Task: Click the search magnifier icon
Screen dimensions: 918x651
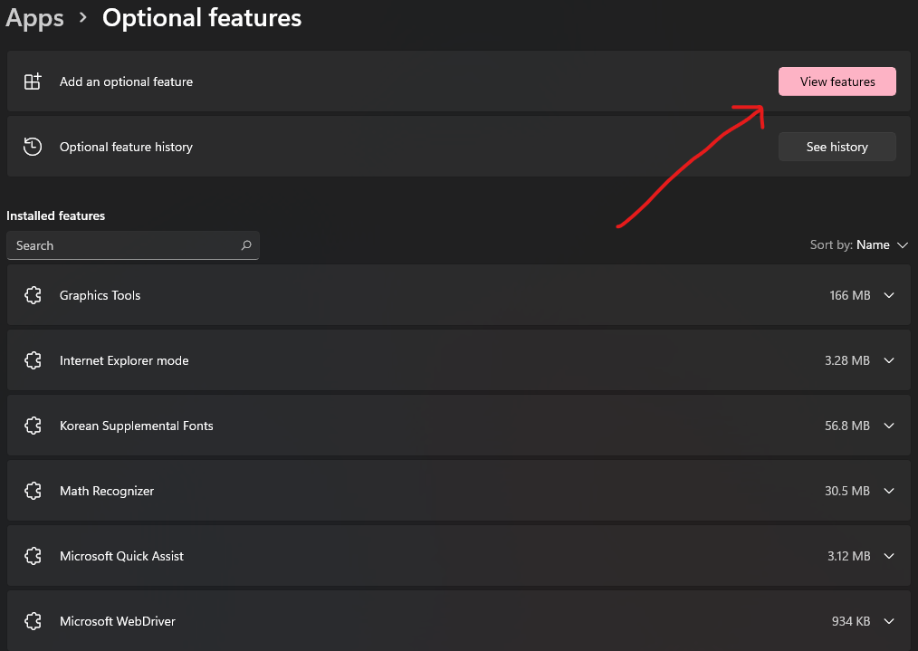Action: [x=246, y=245]
